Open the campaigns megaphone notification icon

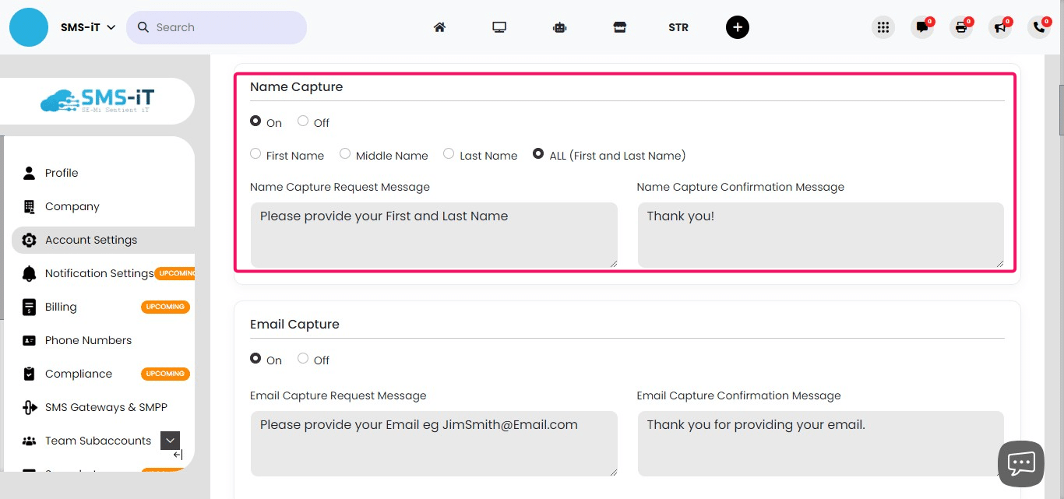(1000, 27)
